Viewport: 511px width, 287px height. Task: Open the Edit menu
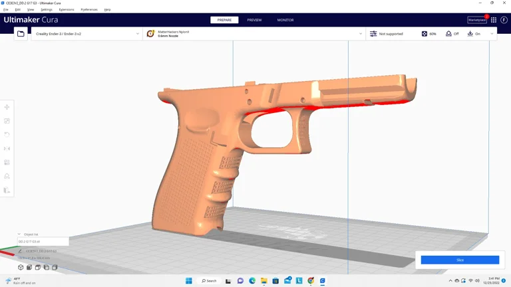pyautogui.click(x=17, y=9)
